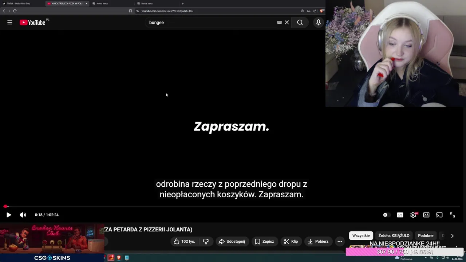Close the NAJOSTRZEJSZA PIZZA browser tab
Image resolution: width=466 pixels, height=262 pixels.
point(86,4)
